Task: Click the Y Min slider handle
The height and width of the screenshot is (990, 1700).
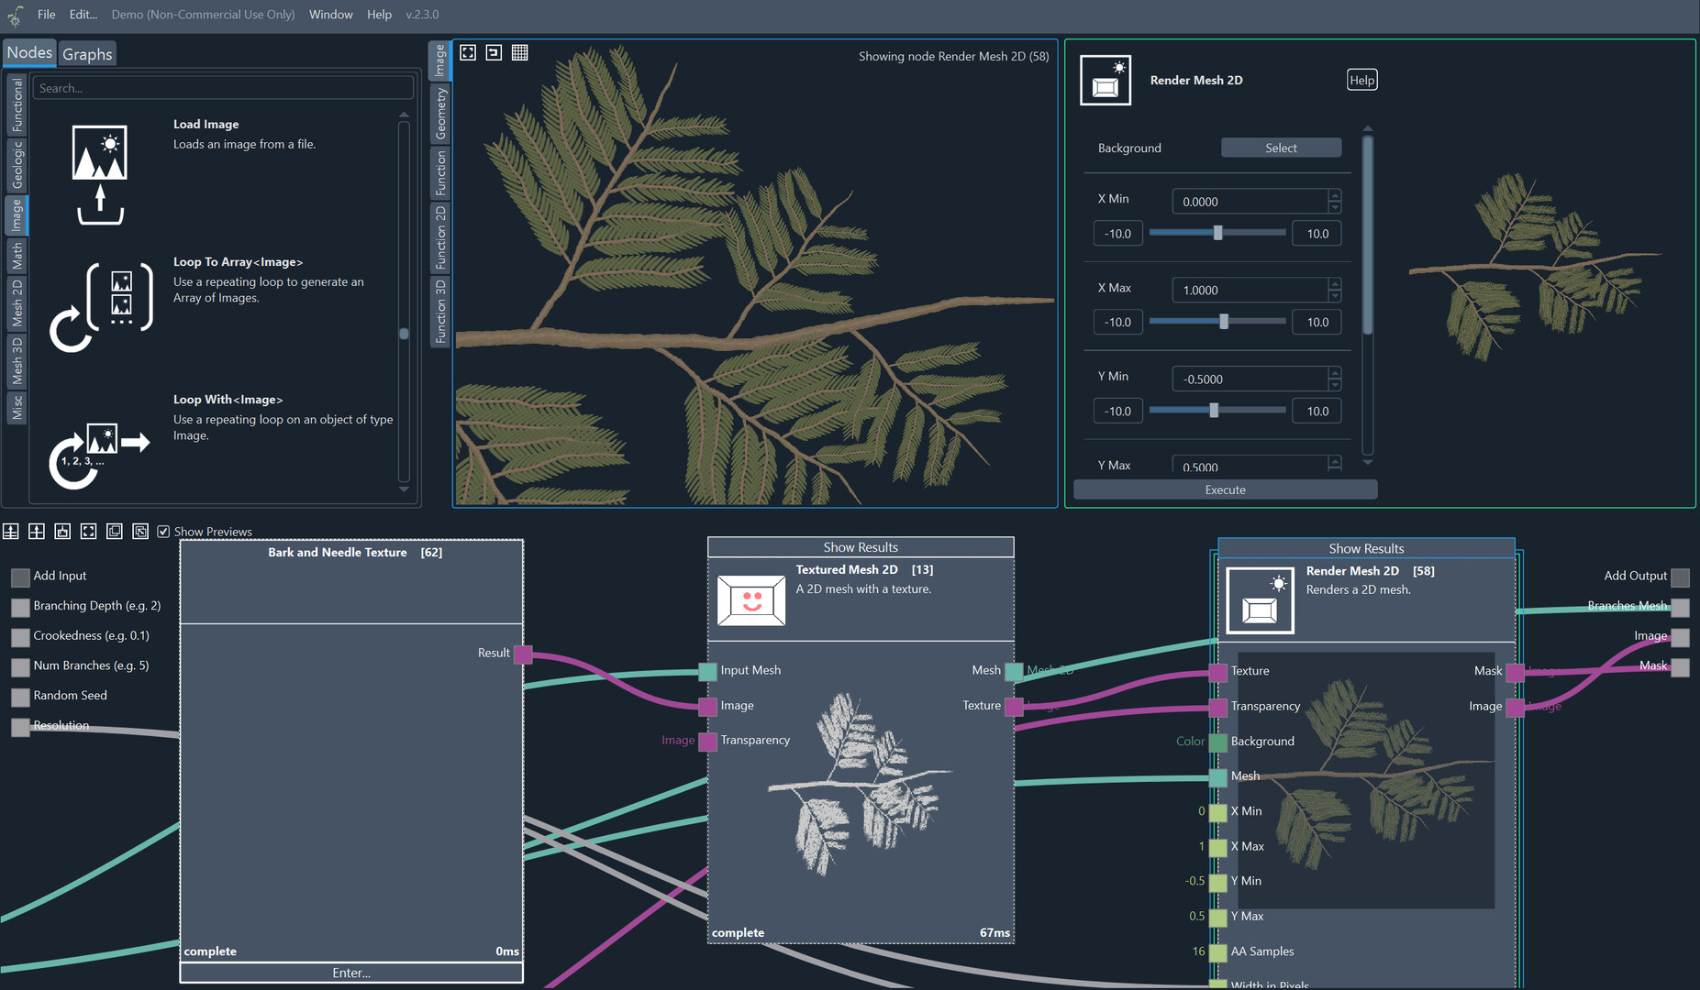Action: coord(1214,411)
